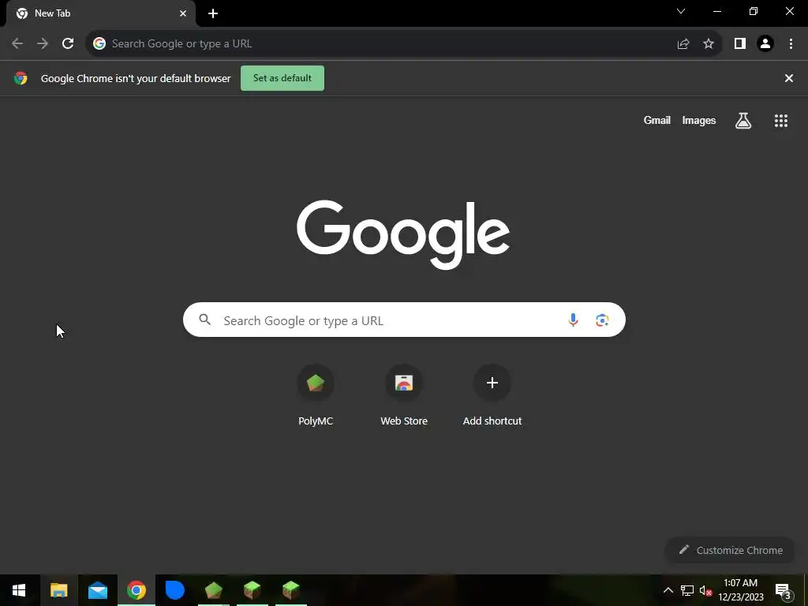Search by image with Google Lens icon
The width and height of the screenshot is (808, 606).
[602, 320]
